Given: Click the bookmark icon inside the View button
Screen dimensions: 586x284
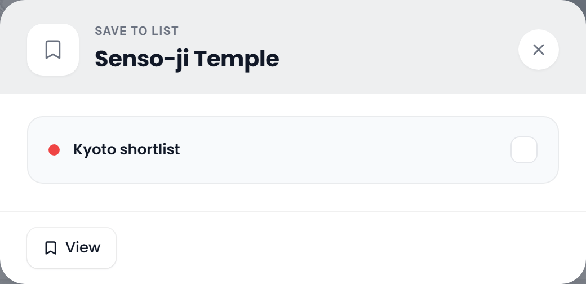Looking at the screenshot, I should tap(51, 248).
